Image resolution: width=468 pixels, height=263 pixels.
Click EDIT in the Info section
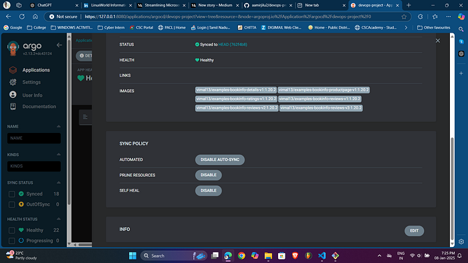(x=415, y=231)
